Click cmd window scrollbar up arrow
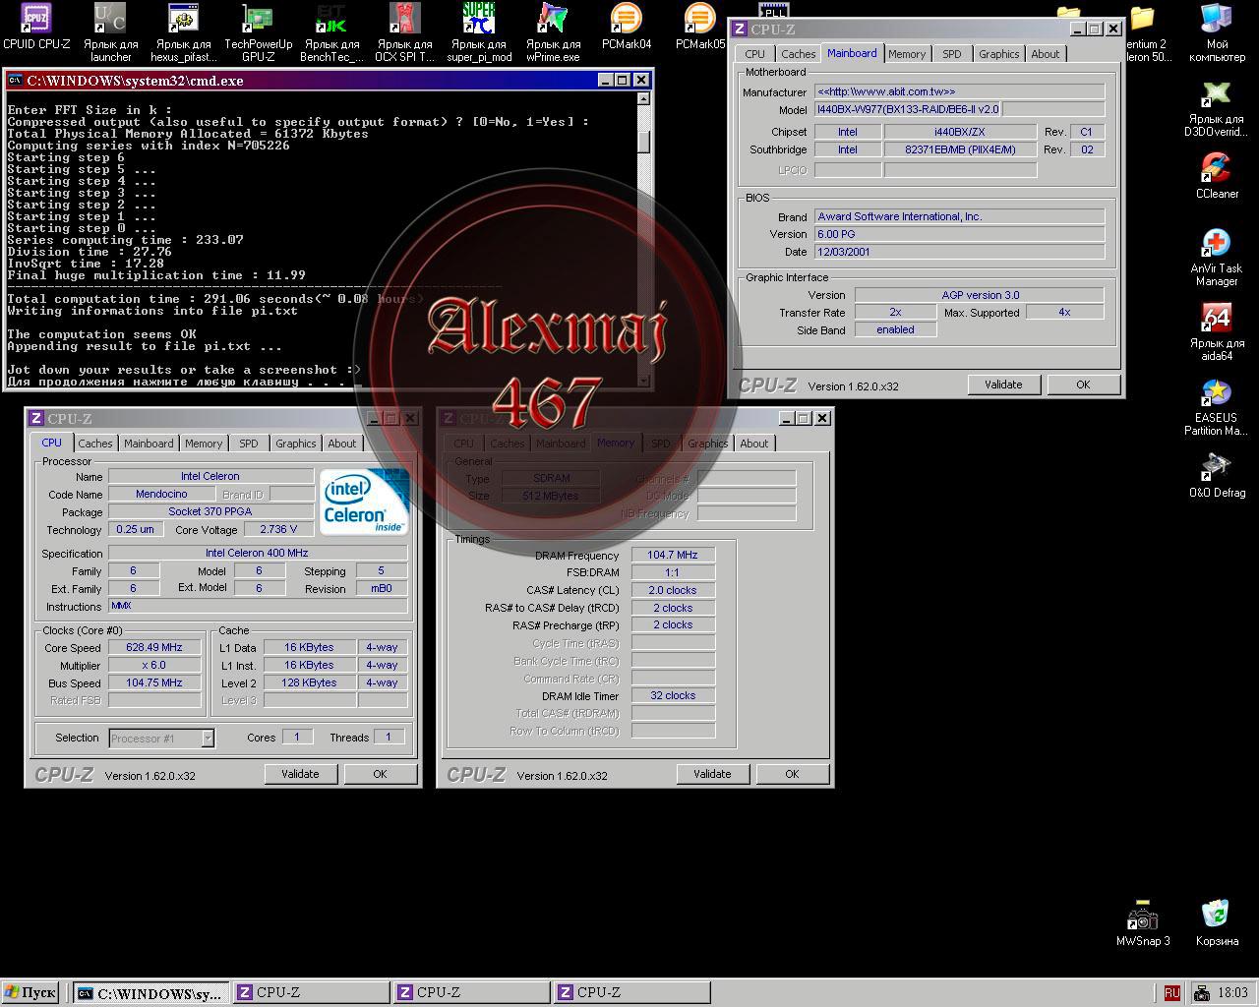 [x=644, y=98]
